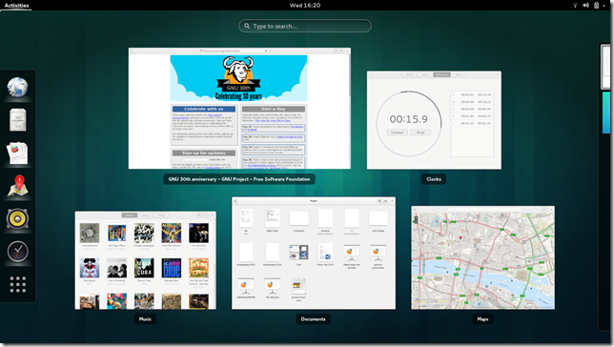Click the 'GNU-a-Day' heading on web page
Image resolution: width=614 pixels, height=347 pixels.
(x=273, y=109)
